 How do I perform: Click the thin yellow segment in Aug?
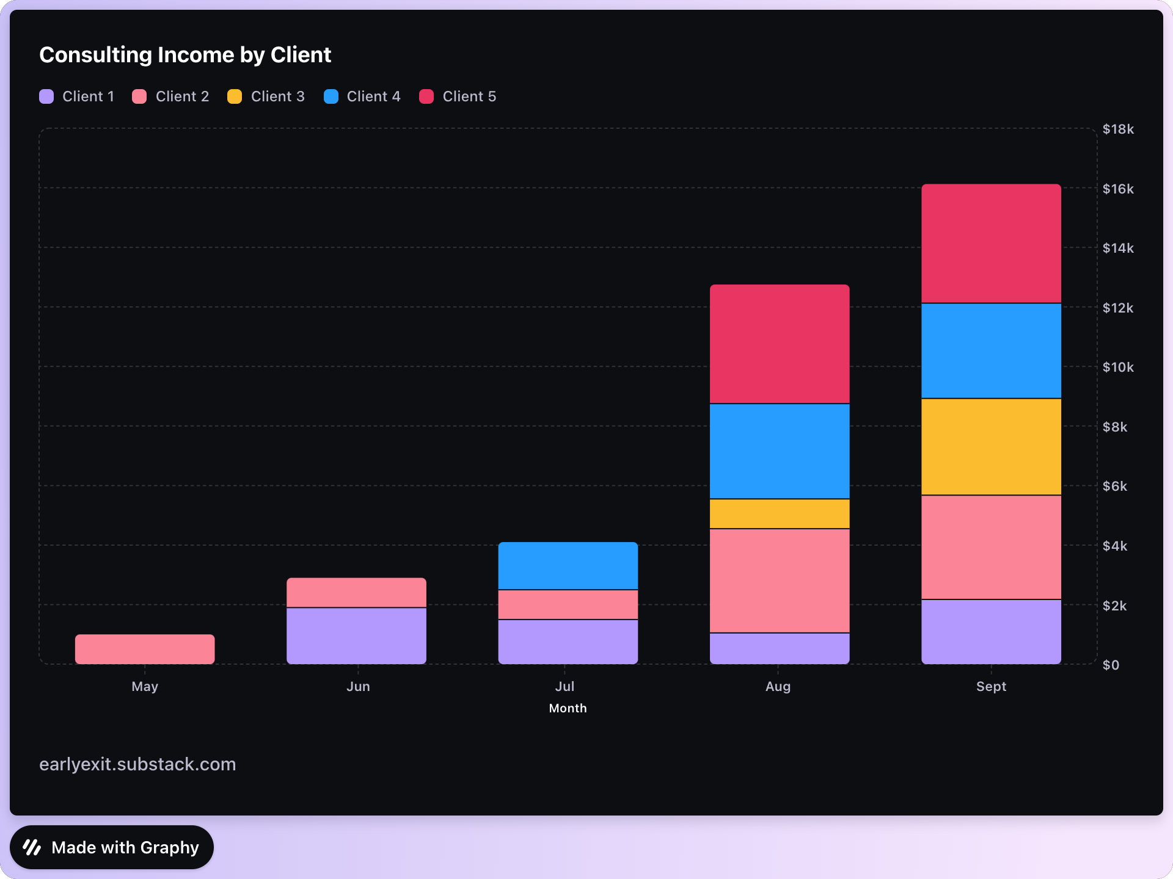pos(780,514)
